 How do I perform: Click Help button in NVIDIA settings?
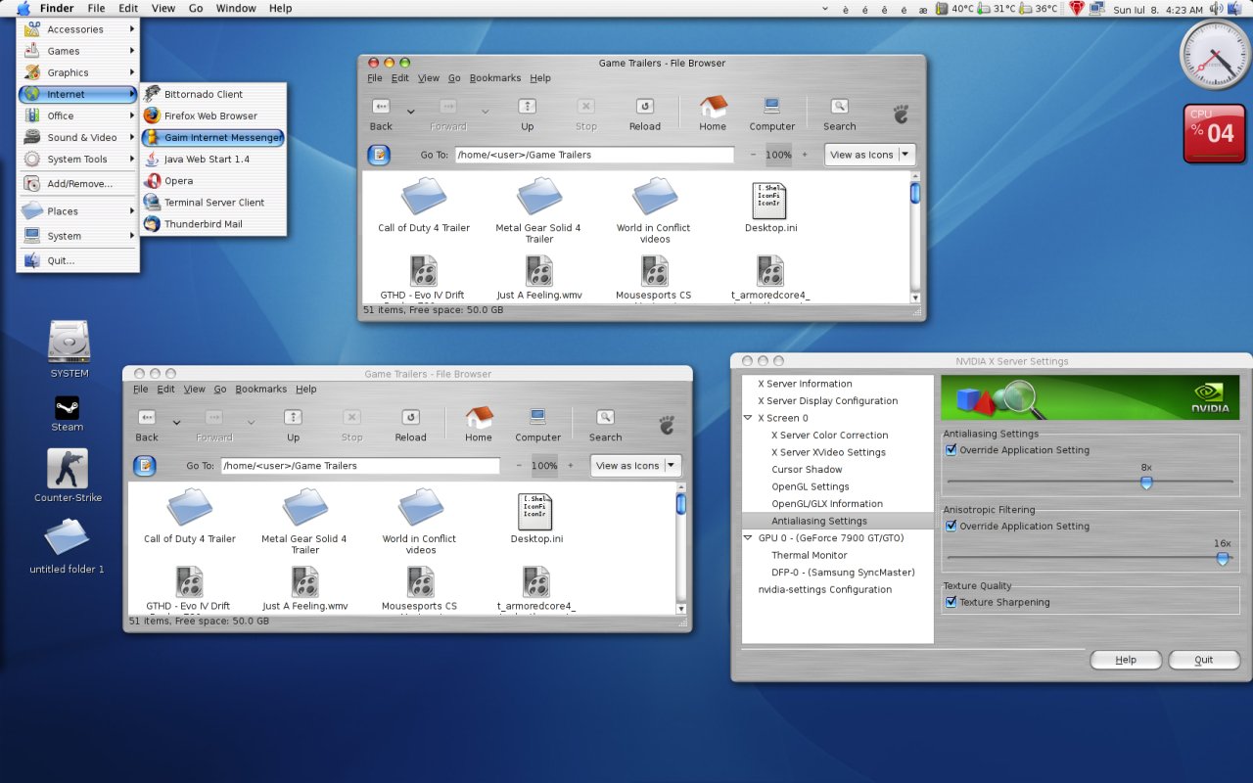pyautogui.click(x=1126, y=660)
